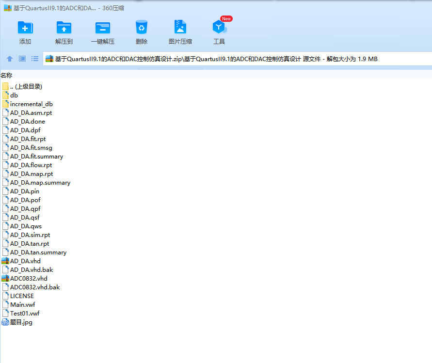Image resolution: width=432 pixels, height=363 pixels.
Task: Click the archive path address field
Action: [238, 59]
